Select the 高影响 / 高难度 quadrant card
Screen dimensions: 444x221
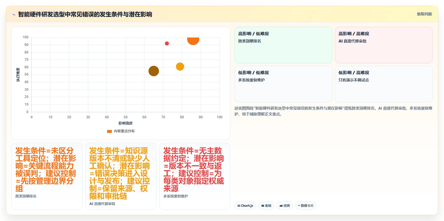383,45
